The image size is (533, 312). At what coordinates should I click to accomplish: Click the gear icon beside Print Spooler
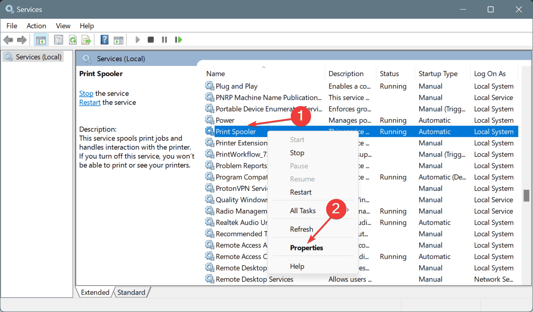209,131
